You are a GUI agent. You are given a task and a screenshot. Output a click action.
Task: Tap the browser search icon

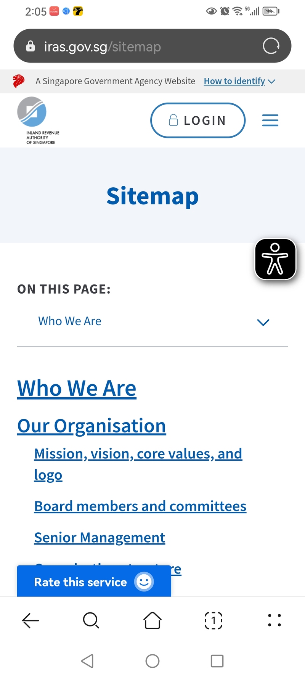(91, 620)
